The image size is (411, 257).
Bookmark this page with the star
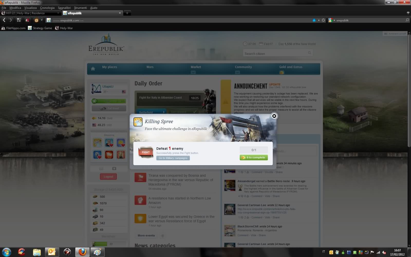point(314,20)
